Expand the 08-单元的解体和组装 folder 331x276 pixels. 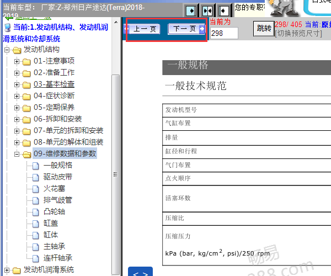point(17,143)
